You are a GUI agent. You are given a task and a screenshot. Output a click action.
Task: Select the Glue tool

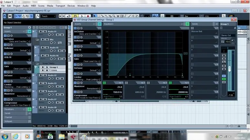click(x=106, y=16)
